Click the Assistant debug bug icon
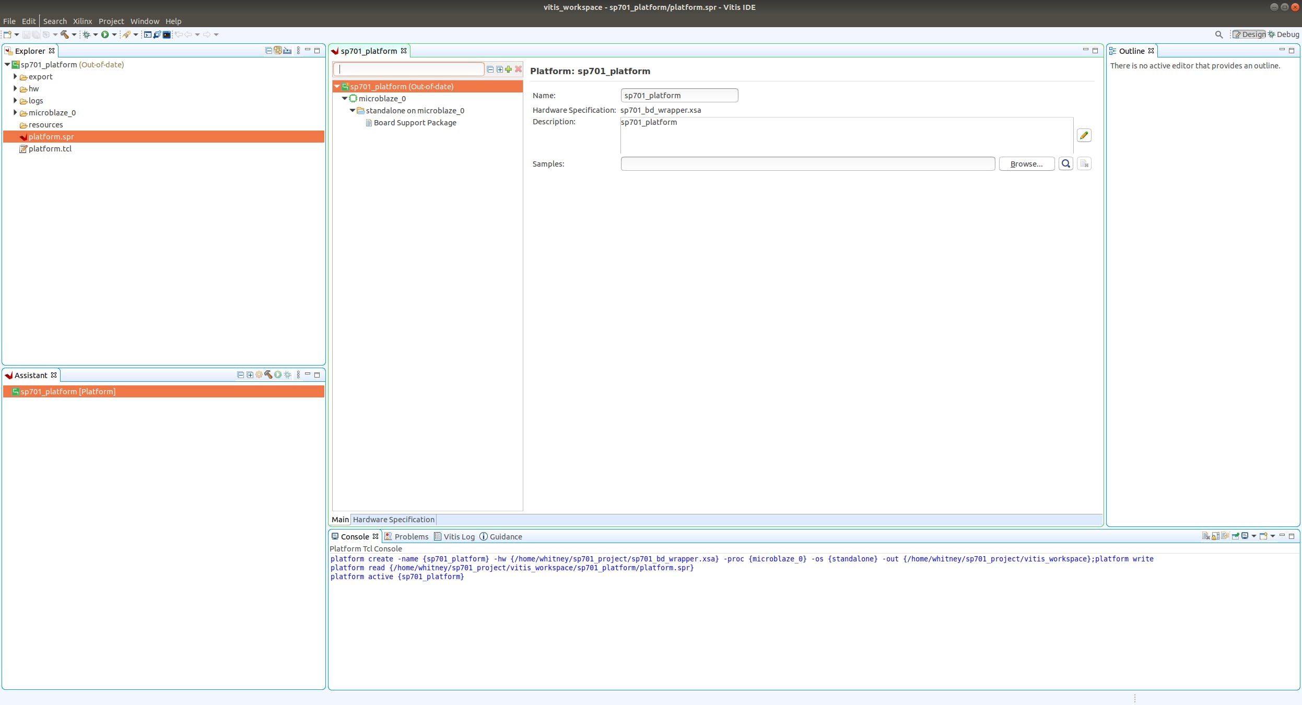 [x=287, y=375]
